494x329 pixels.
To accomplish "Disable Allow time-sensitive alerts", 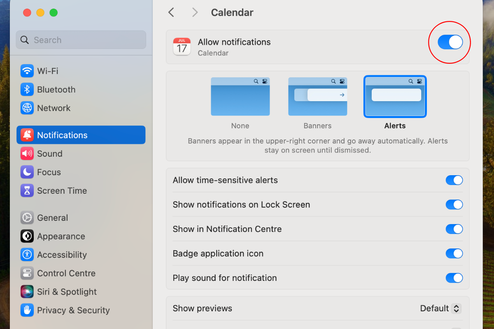I will tap(454, 180).
